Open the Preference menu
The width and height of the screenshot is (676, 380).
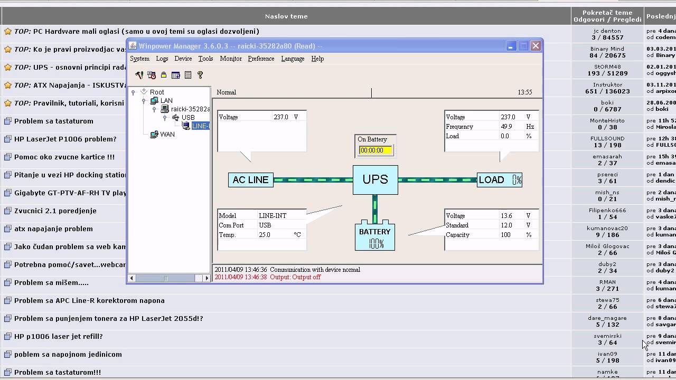261,59
